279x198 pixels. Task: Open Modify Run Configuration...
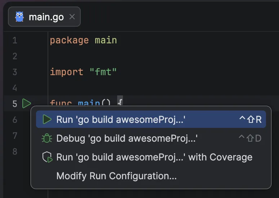pyautogui.click(x=116, y=176)
